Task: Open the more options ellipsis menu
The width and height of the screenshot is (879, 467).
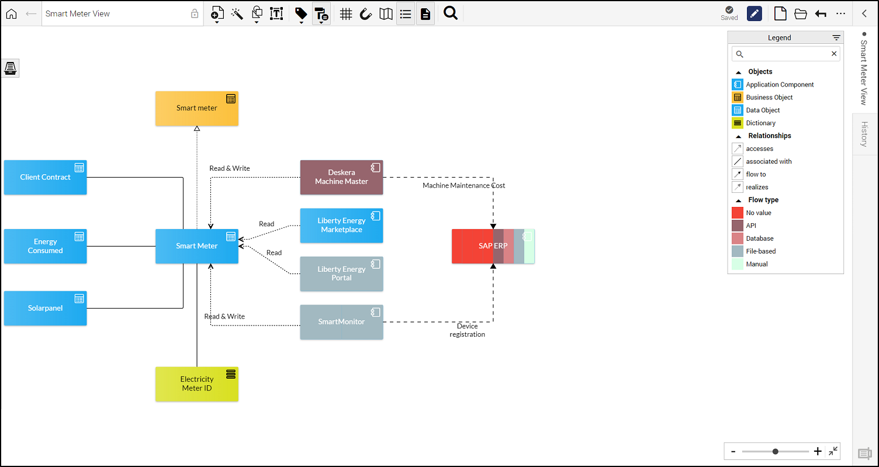Action: click(840, 13)
